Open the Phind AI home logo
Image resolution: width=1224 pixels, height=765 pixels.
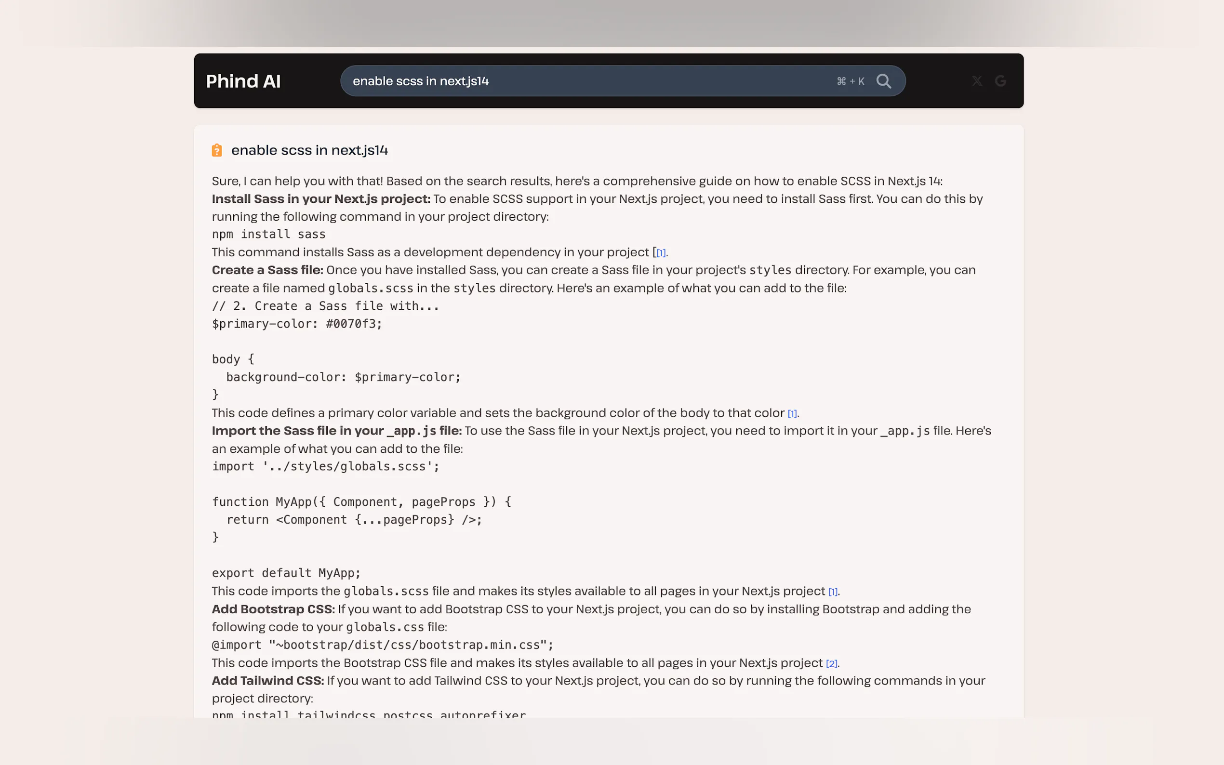coord(243,81)
